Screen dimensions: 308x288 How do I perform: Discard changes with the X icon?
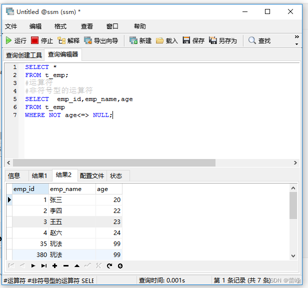(98, 266)
